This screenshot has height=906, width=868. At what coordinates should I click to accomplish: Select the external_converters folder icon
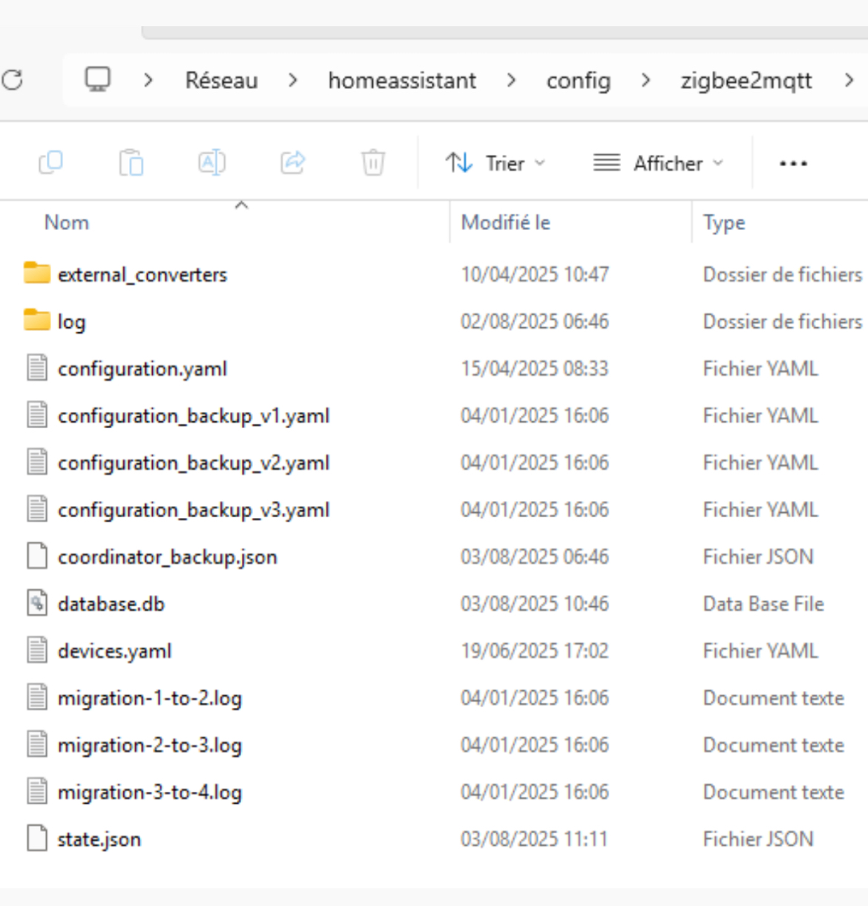[x=37, y=273]
